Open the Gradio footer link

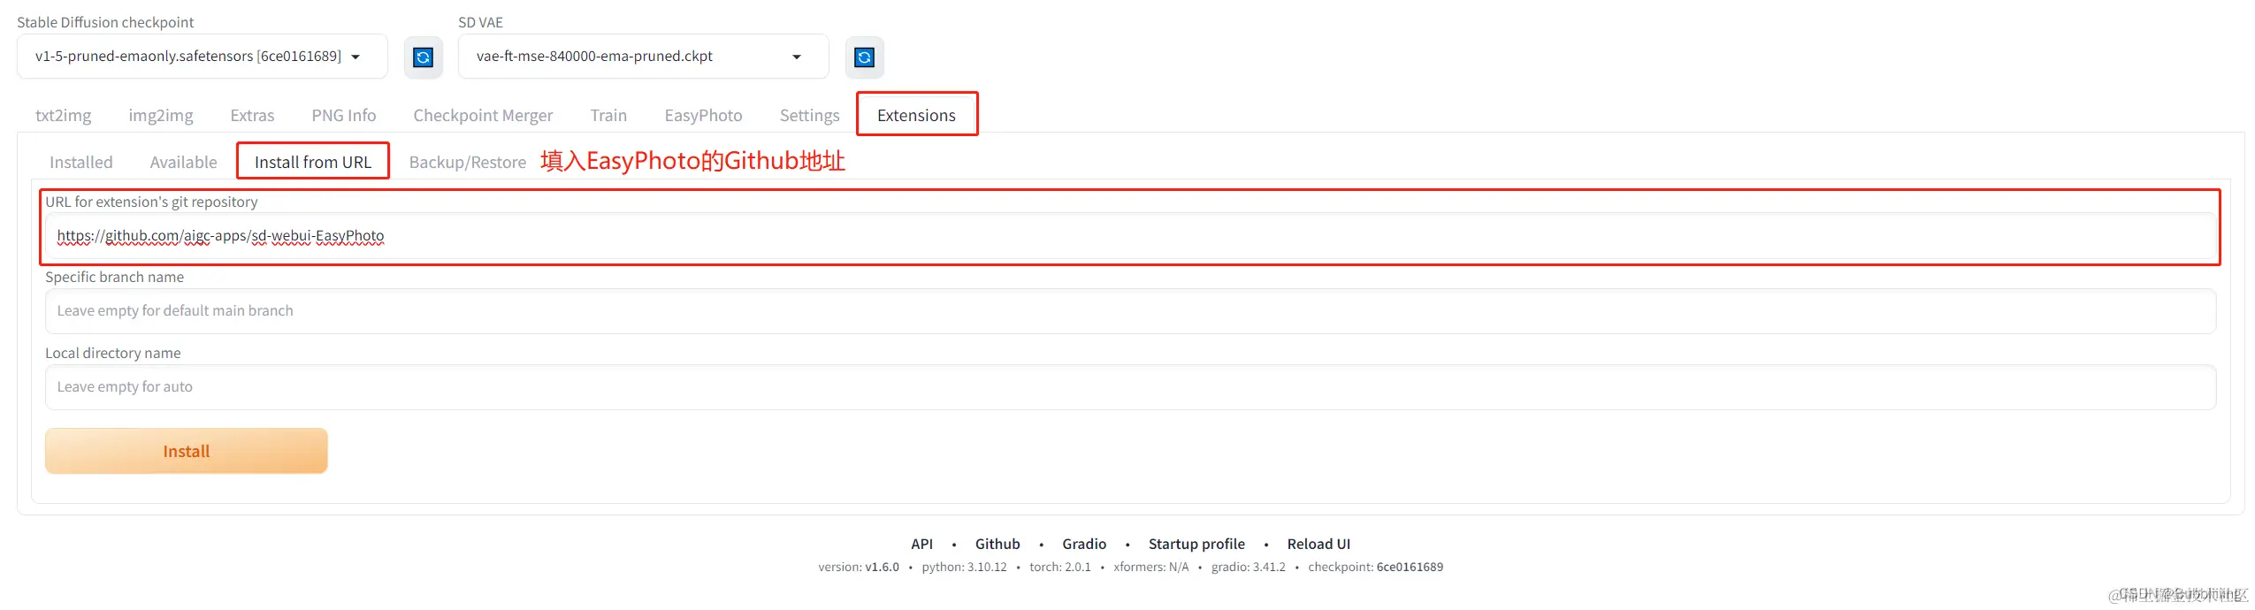tap(1084, 544)
